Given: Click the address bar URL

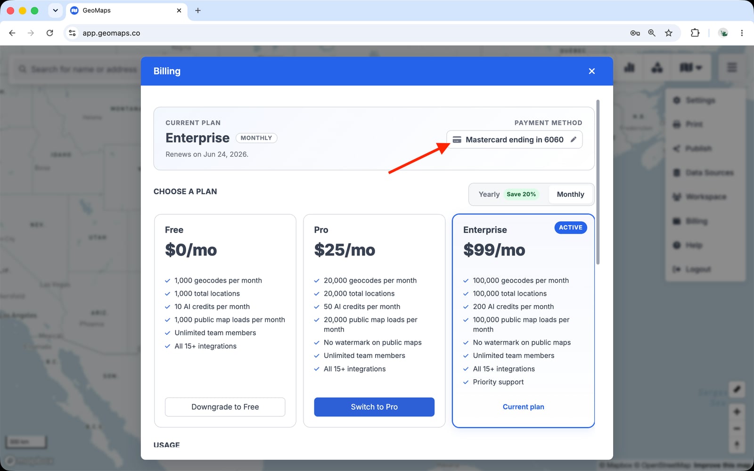Looking at the screenshot, I should click(111, 33).
